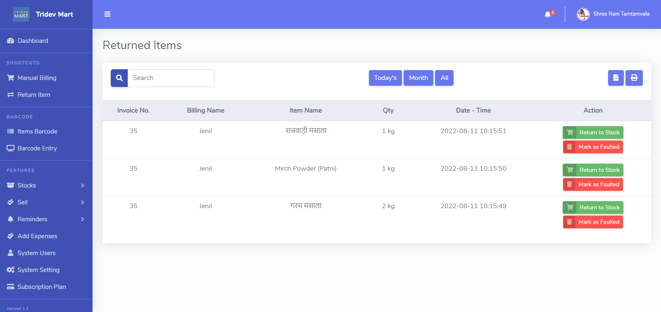Return Mirch Powder (Patni) to stock
661x312 pixels.
coord(593,170)
